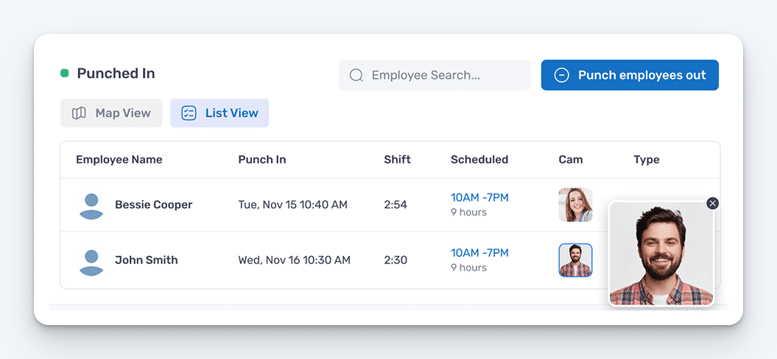Click Bessie Cooper's avatar icon
777x359 pixels.
point(91,205)
